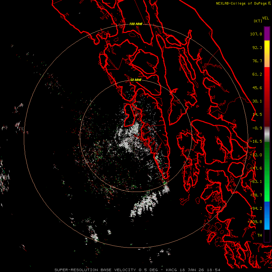Click the -109.8 velocity scale value
272x272 pixels.
click(x=255, y=222)
